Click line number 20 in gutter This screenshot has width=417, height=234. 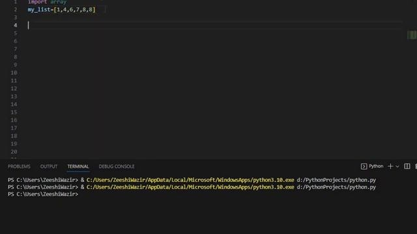click(x=14, y=151)
